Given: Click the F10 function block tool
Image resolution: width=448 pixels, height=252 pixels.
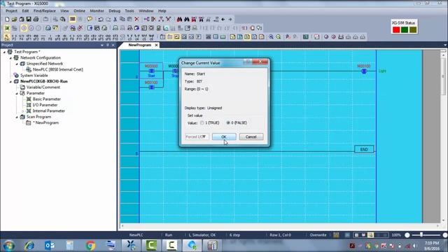Looking at the screenshot, I should coord(115,37).
